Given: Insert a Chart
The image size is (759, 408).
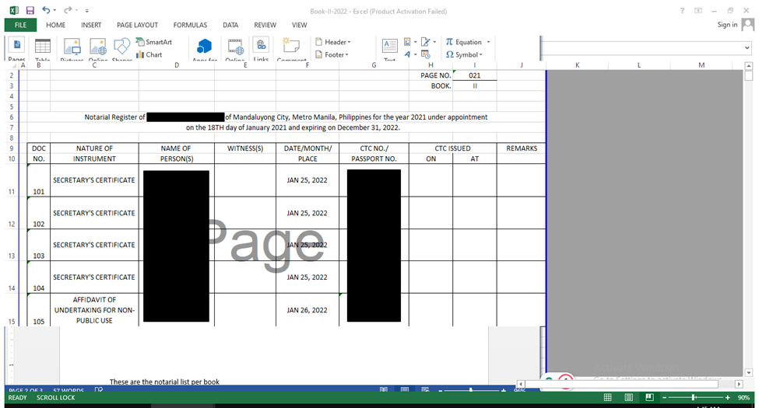Looking at the screenshot, I should pyautogui.click(x=149, y=54).
